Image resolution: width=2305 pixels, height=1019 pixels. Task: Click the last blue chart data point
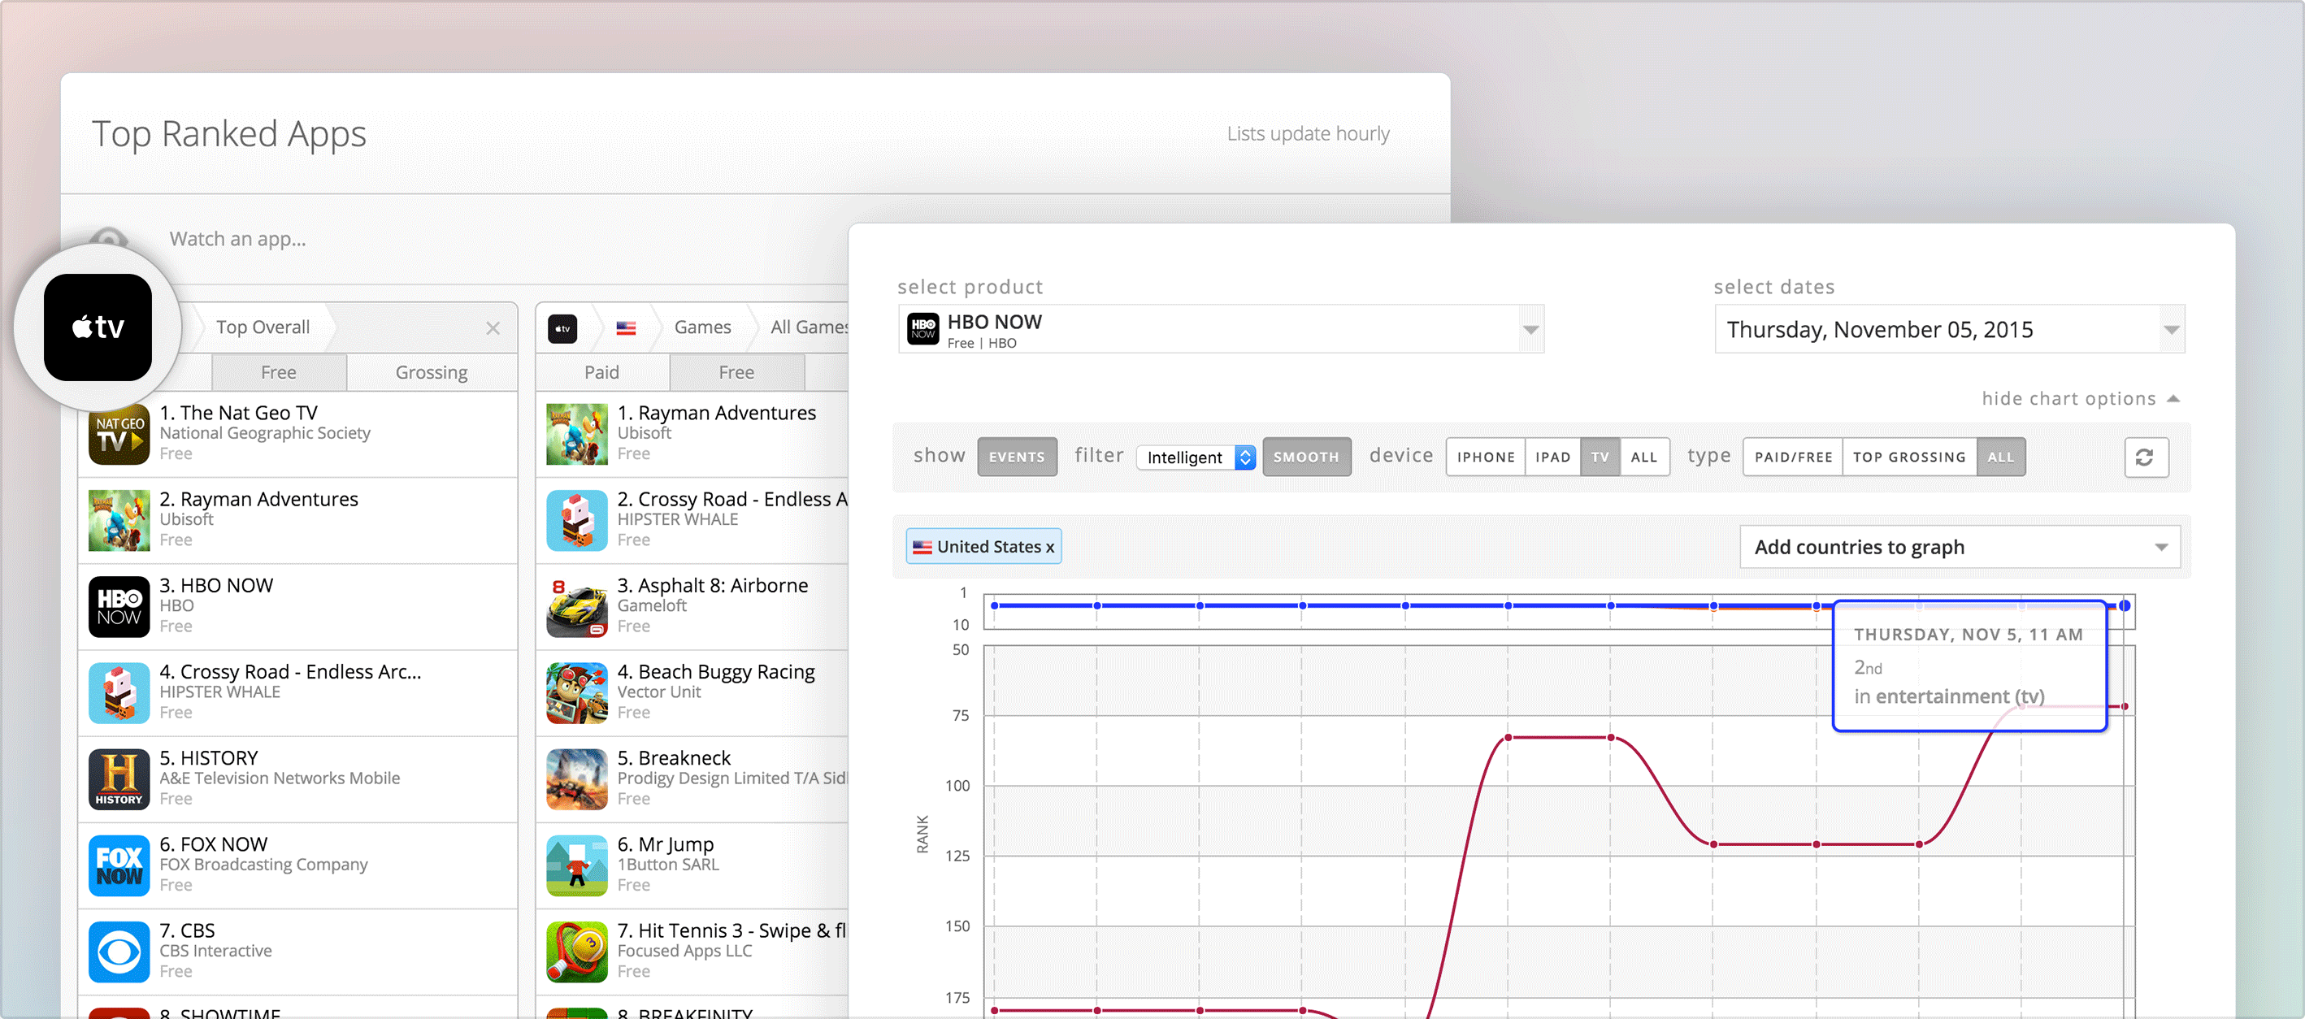(x=2125, y=605)
